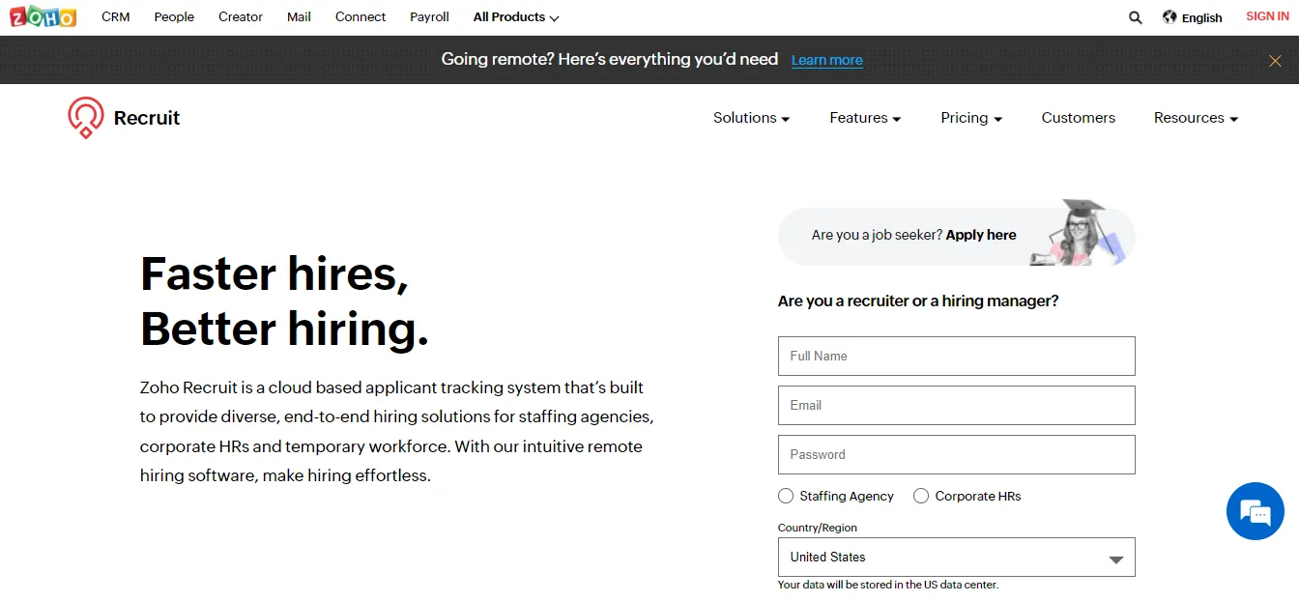Expand the Pricing dropdown
This screenshot has height=602, width=1299.
click(971, 118)
